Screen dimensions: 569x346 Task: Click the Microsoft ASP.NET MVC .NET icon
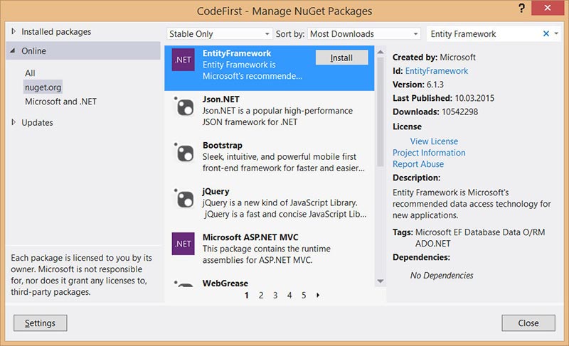[x=183, y=244]
